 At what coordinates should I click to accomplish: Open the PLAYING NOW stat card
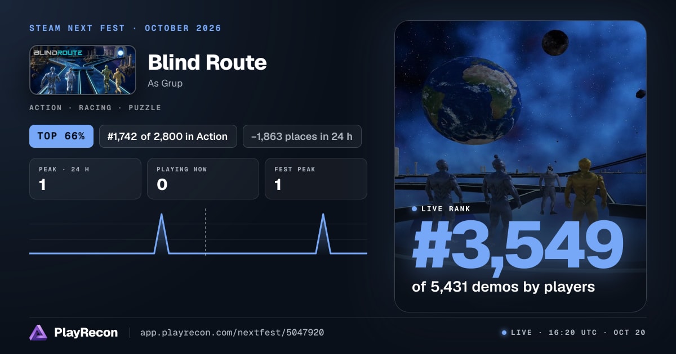tap(203, 179)
